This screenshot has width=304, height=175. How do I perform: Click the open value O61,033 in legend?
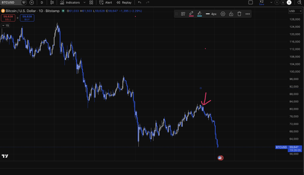(73, 11)
